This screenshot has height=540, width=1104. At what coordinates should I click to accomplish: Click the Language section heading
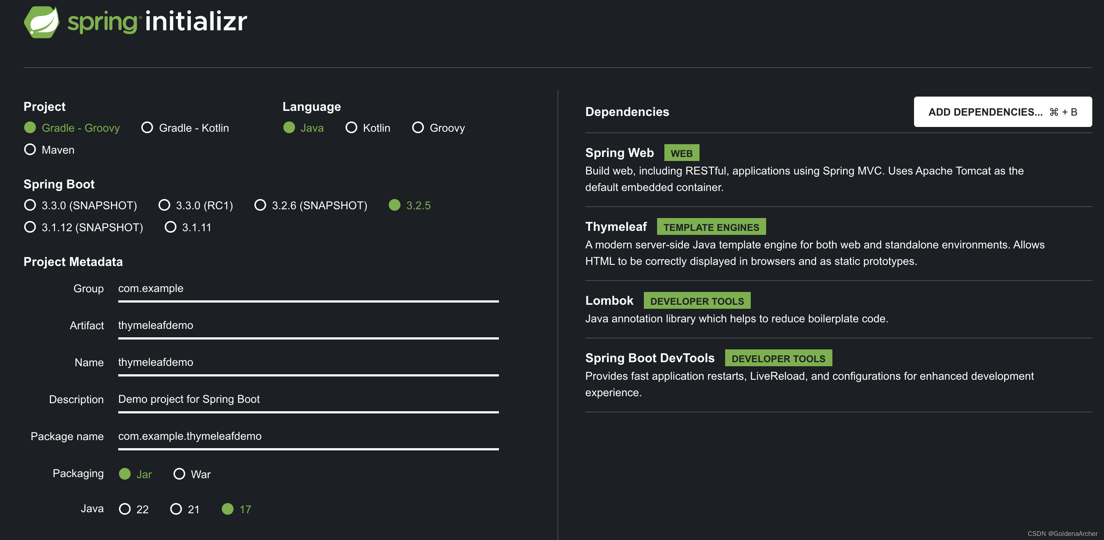coord(312,106)
